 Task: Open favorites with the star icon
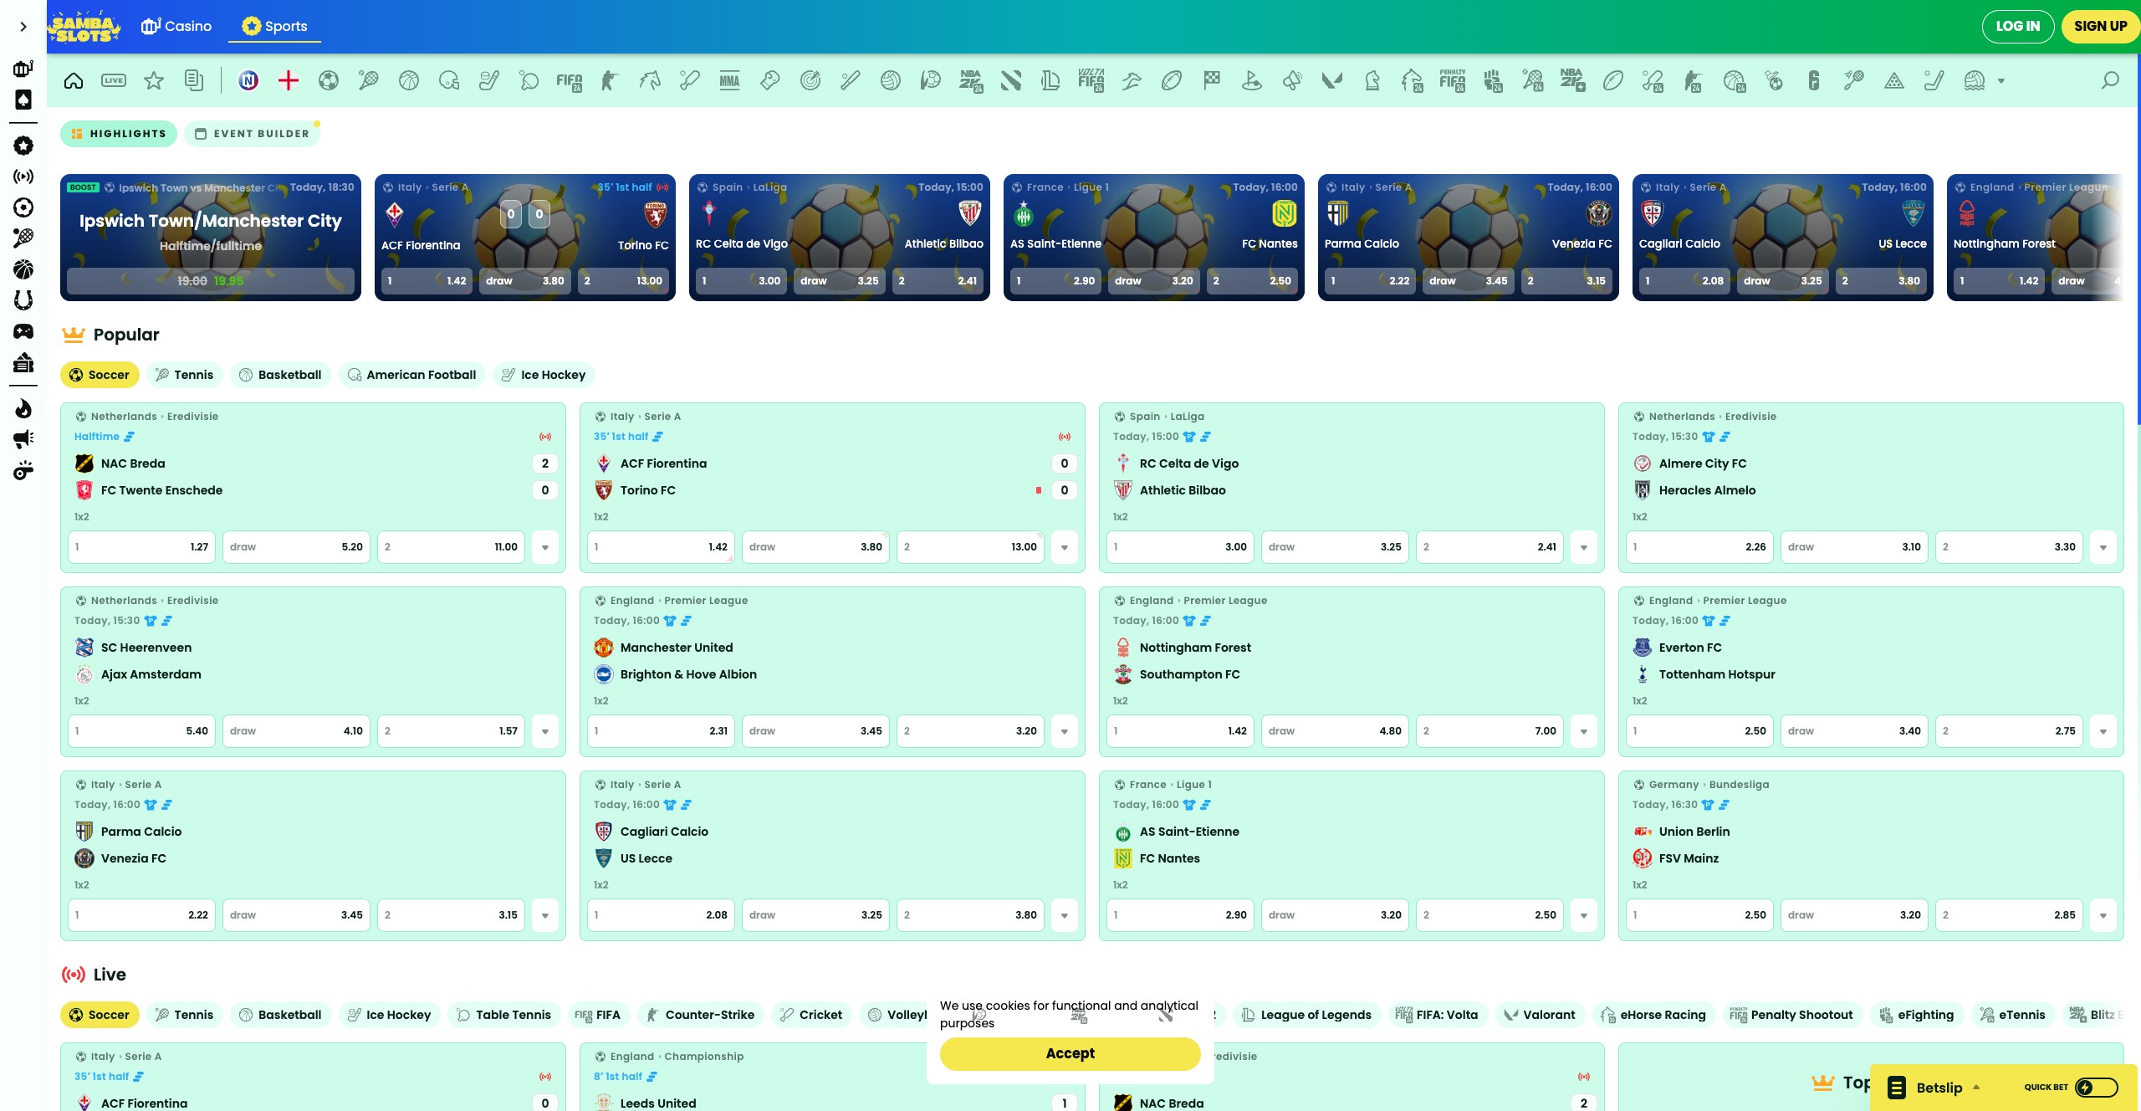tap(154, 80)
